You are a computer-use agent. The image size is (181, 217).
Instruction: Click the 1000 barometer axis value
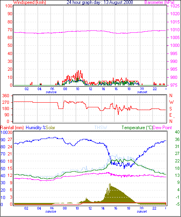pyautogui.click(x=175, y=46)
